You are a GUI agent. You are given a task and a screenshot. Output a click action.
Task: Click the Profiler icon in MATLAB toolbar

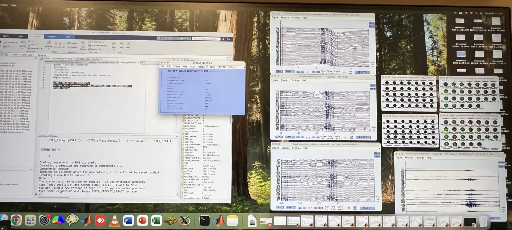click(72, 43)
